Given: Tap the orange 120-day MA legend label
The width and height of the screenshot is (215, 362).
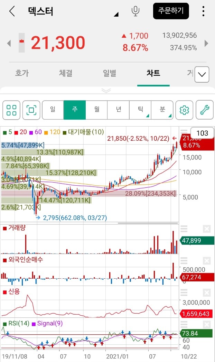Looking at the screenshot, I should point(55,132).
